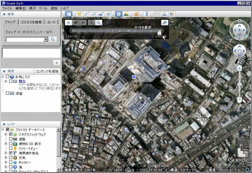This screenshot has height=173, width=252.
Task: Click the email envelope icon
Action: point(157,14)
